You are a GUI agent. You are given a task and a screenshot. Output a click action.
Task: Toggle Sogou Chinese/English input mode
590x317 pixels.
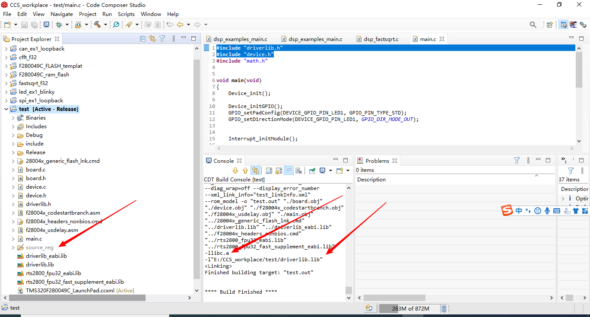point(519,211)
